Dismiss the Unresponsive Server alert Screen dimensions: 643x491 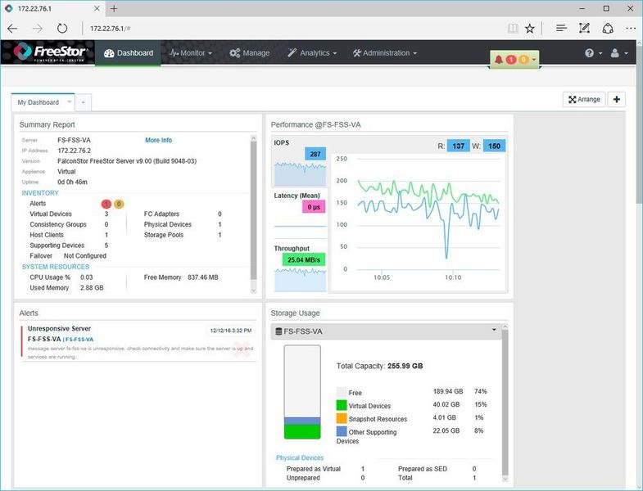[242, 349]
